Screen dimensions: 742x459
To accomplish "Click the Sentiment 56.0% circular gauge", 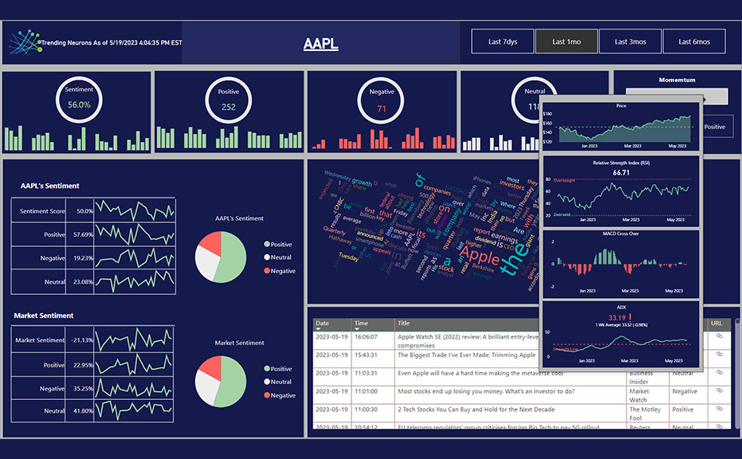I will pyautogui.click(x=78, y=100).
